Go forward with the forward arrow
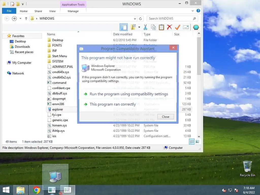The image size is (260, 195). pyautogui.click(x=14, y=18)
